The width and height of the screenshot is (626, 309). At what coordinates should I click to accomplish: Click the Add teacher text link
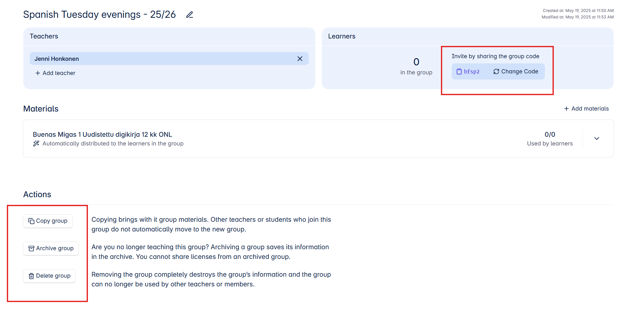[59, 73]
